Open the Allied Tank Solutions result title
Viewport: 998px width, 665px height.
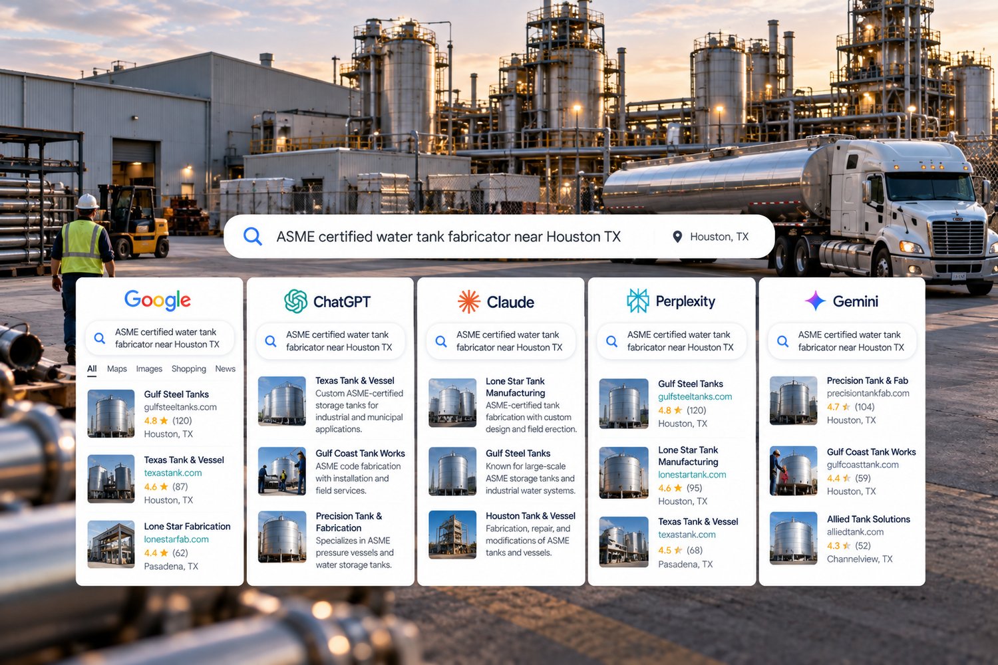tap(868, 519)
